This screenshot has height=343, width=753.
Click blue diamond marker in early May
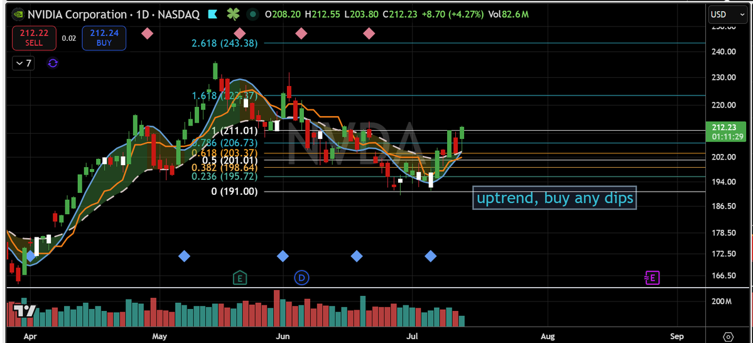[x=185, y=256]
